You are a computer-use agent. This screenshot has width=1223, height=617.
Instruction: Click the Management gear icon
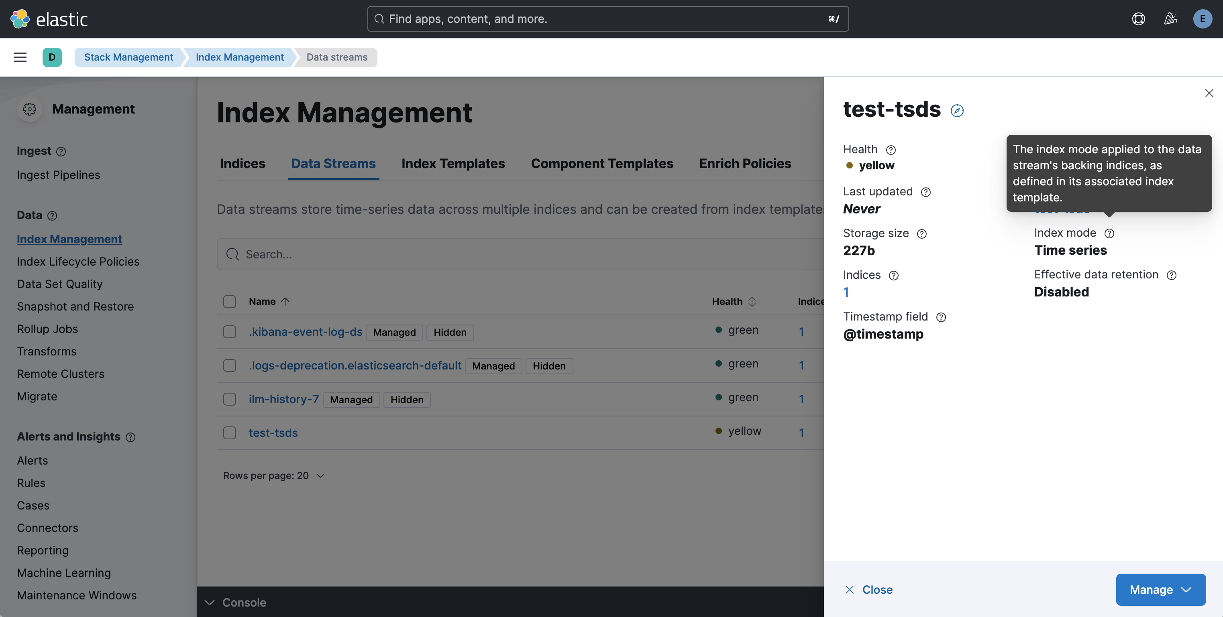click(x=29, y=109)
